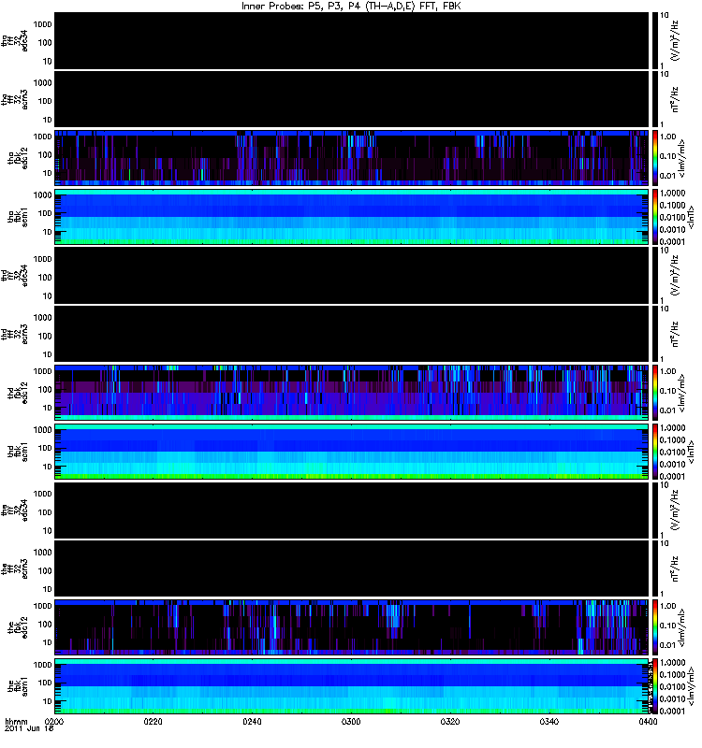
Task: Click the thd fbk scm1 color bar
Action: point(655,452)
